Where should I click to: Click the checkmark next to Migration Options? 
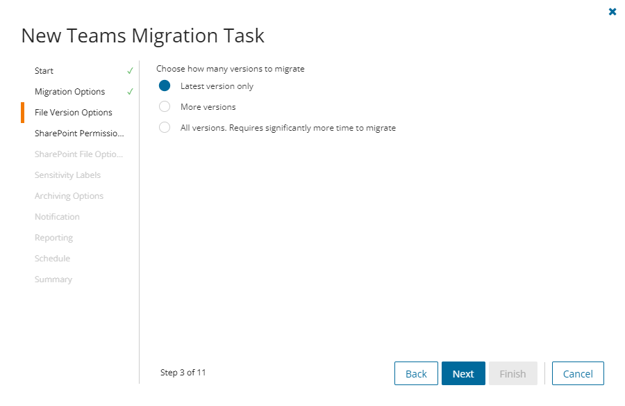tap(130, 92)
